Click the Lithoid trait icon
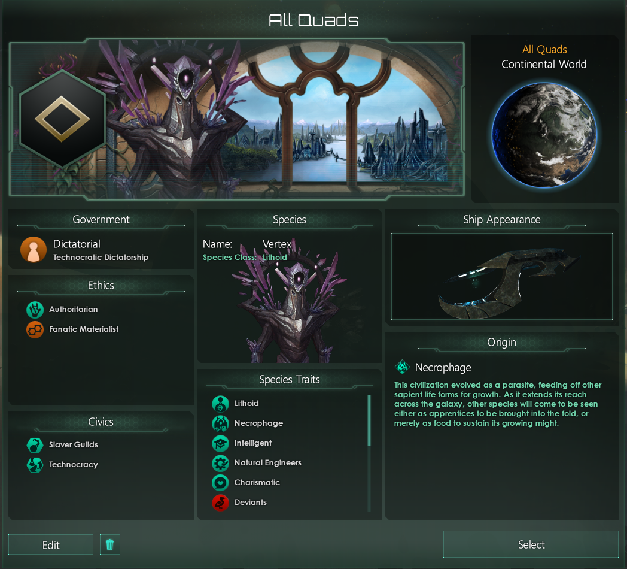 point(220,404)
